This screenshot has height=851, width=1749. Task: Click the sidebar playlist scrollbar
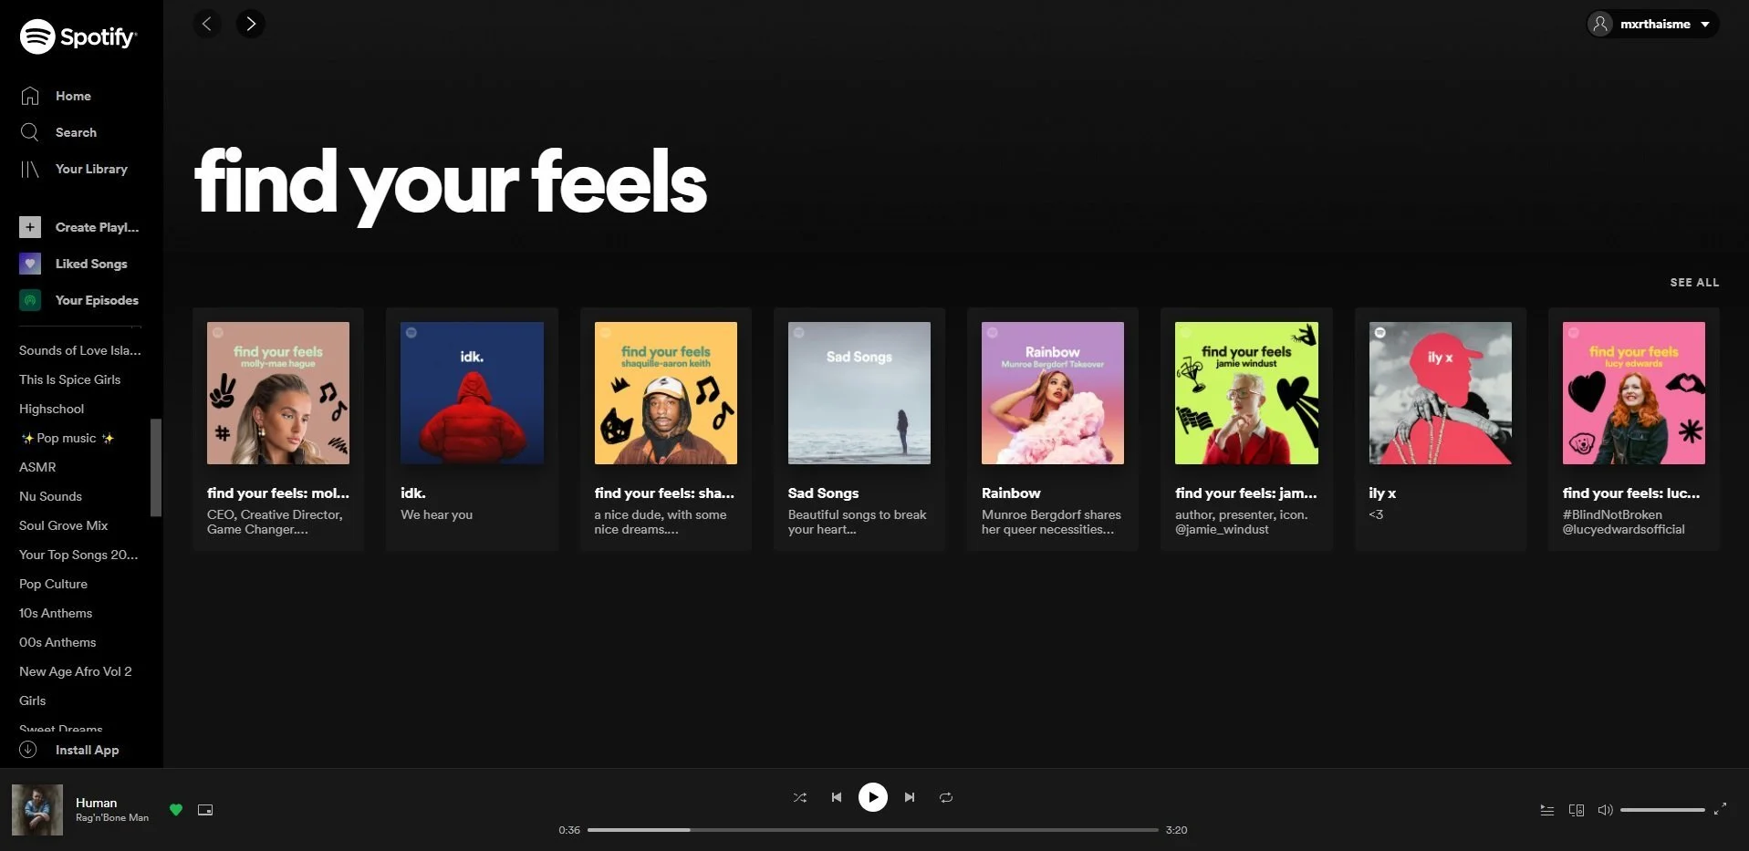coord(156,468)
